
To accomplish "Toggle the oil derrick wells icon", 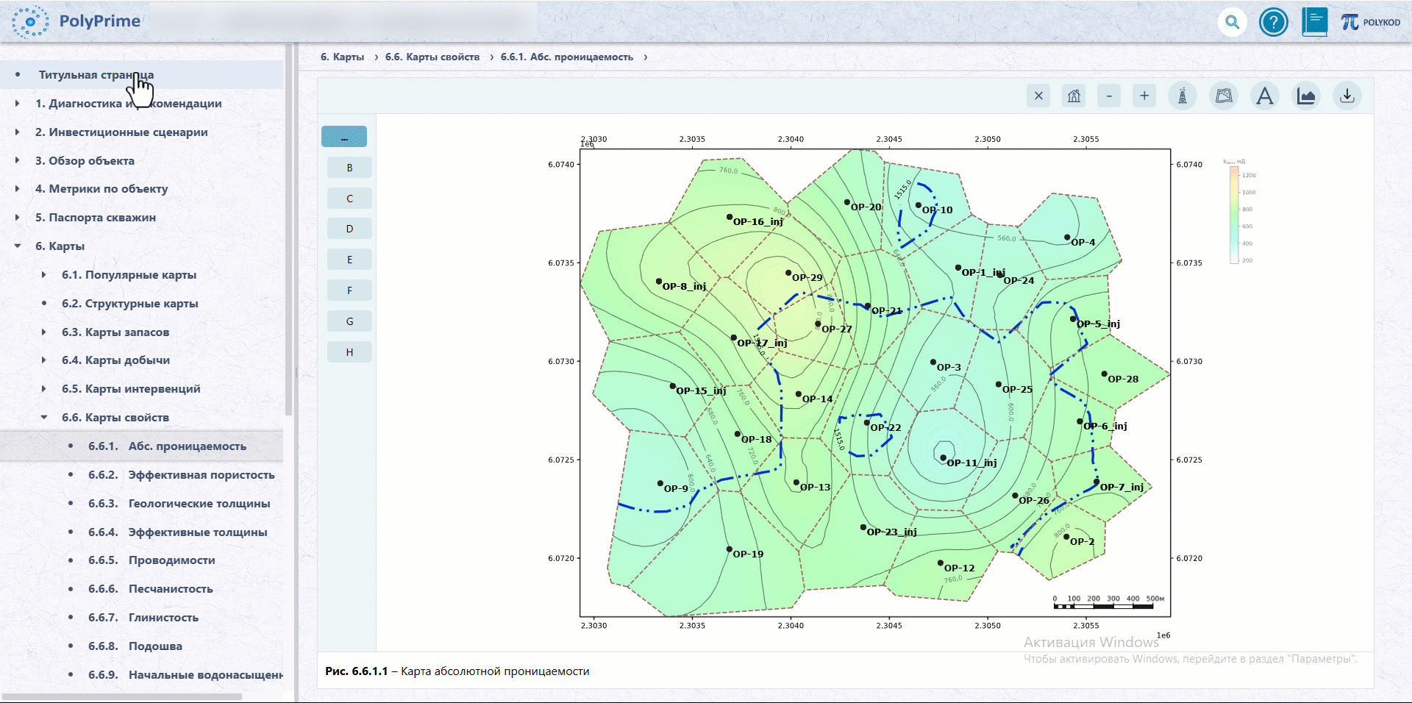I will (x=1183, y=96).
